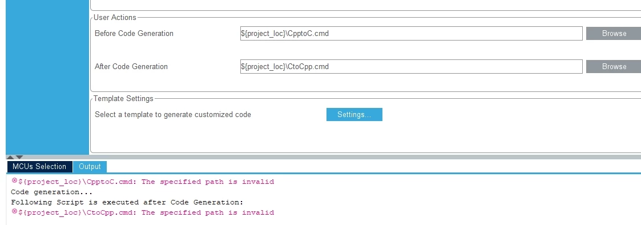This screenshot has width=641, height=225.
Task: Click the After Code Generation path field
Action: coord(411,67)
